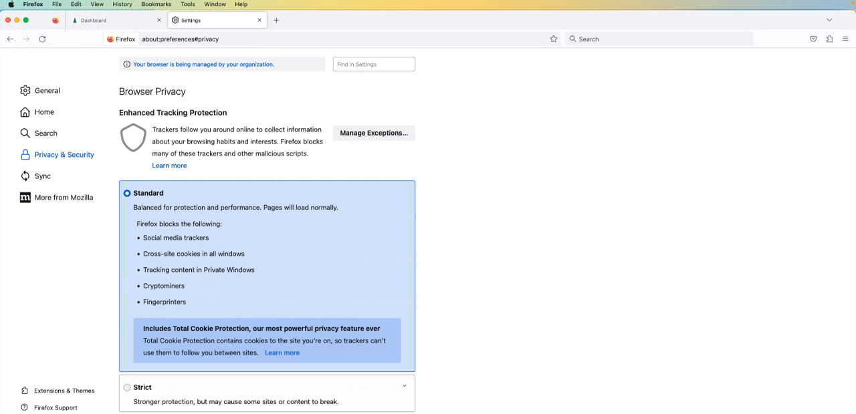Viewport: 856px width, 414px height.
Task: Click the URL address bar text
Action: [181, 39]
